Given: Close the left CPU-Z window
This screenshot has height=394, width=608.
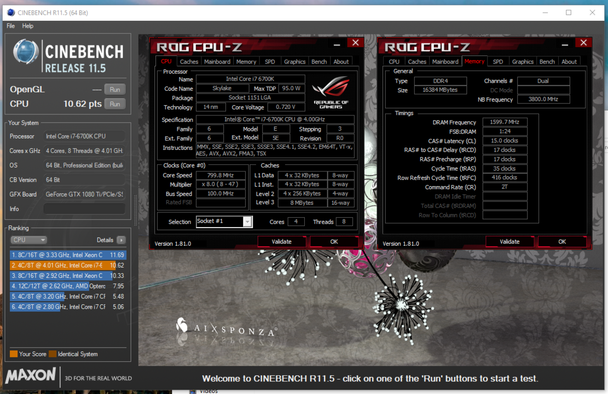Looking at the screenshot, I should coord(356,43).
